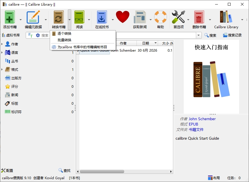
Task: Toggle the Convert books dropdown arrow
Action: click(x=70, y=20)
